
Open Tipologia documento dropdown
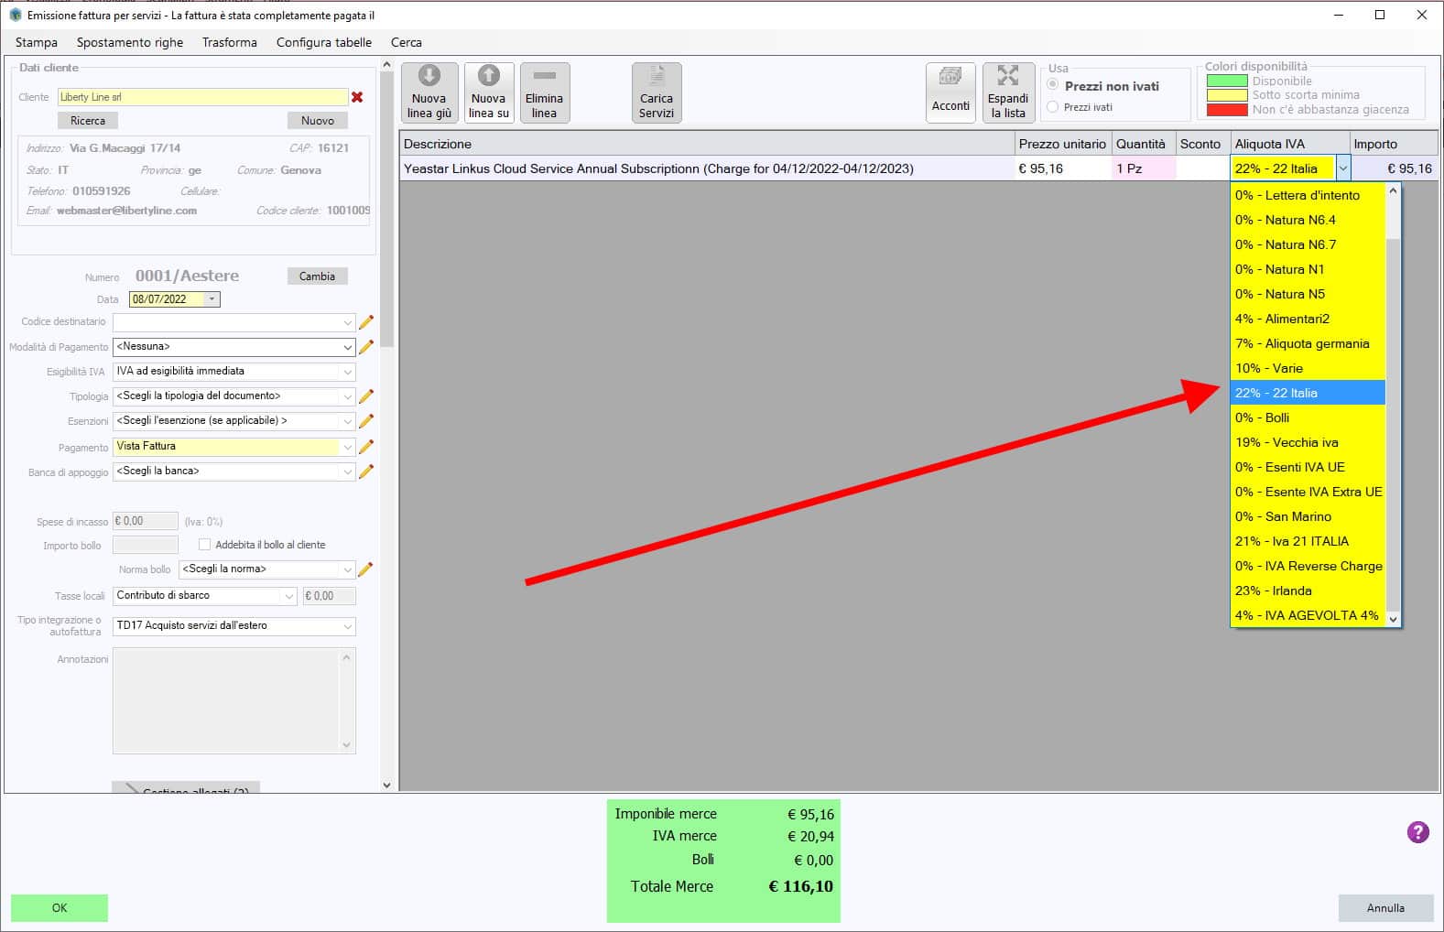(x=347, y=396)
